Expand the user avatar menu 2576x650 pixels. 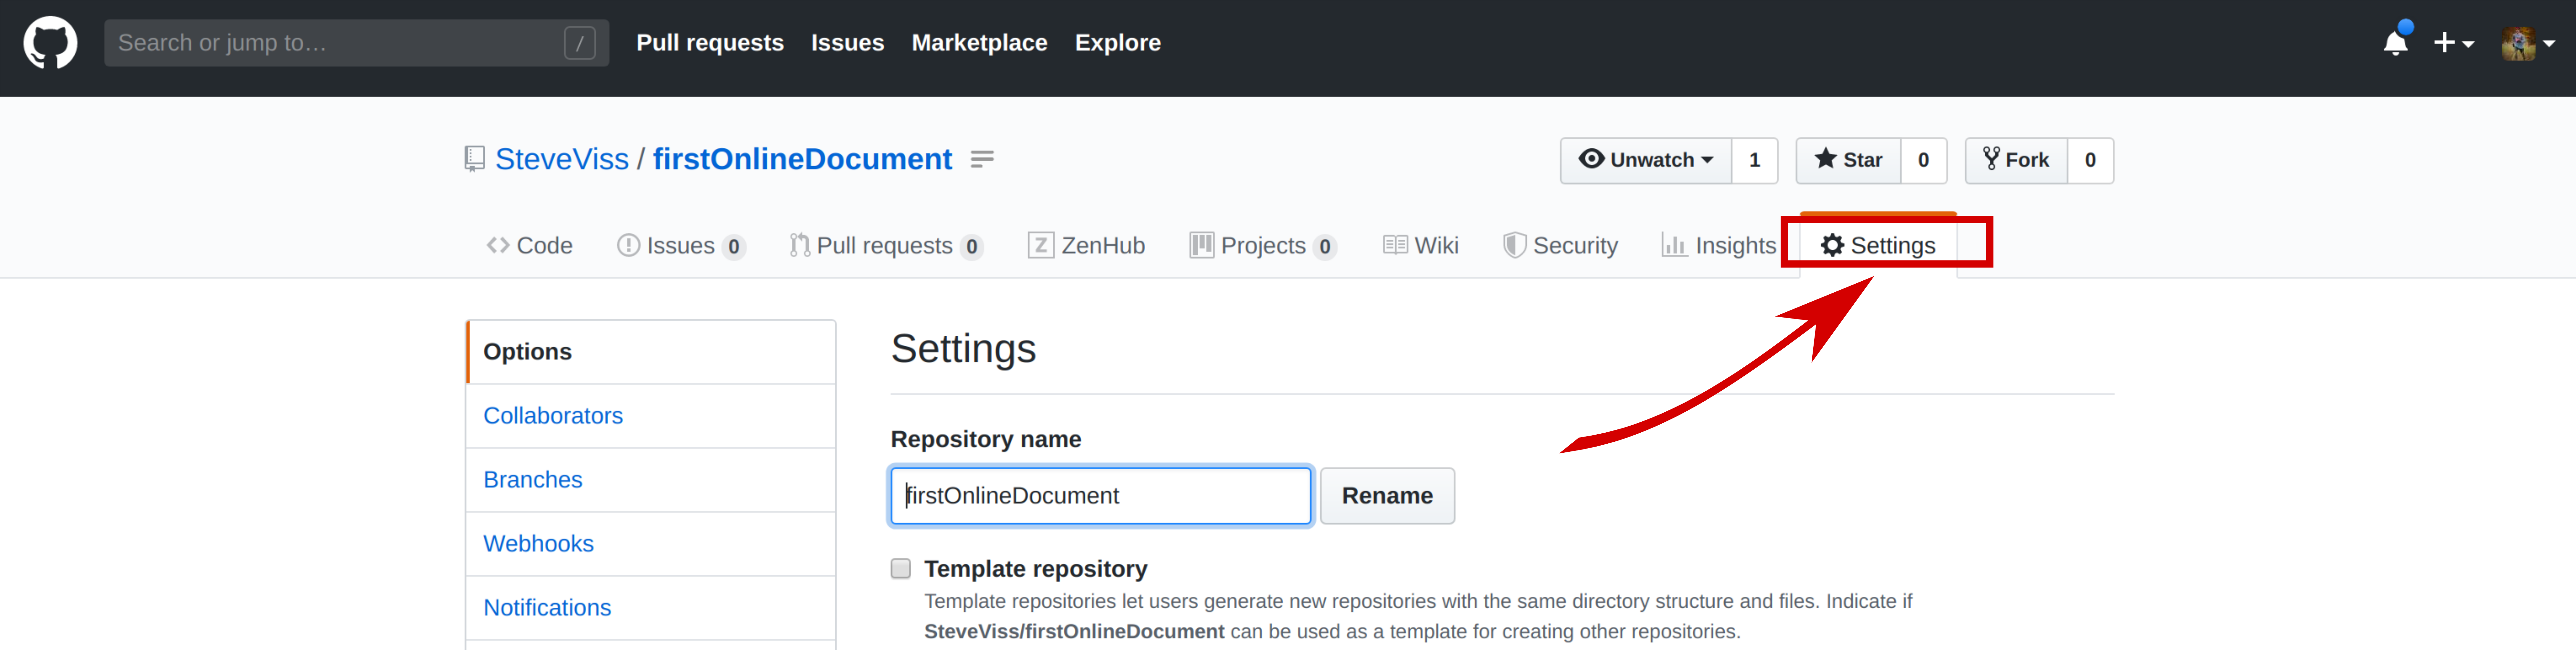(x=2527, y=43)
